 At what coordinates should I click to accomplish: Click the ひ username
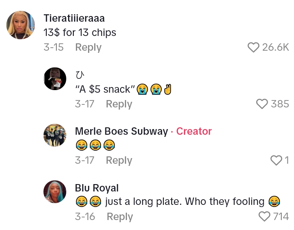pyautogui.click(x=79, y=75)
